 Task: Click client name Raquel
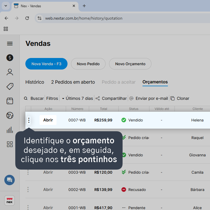(x=197, y=138)
